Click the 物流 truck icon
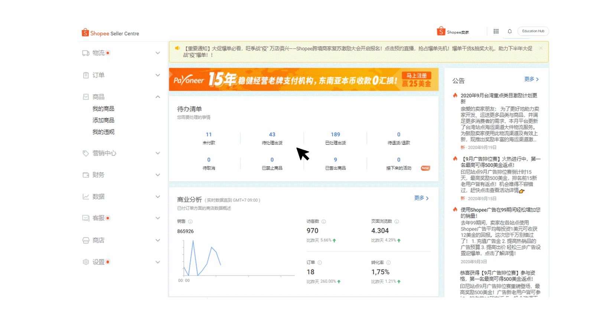 [x=86, y=53]
